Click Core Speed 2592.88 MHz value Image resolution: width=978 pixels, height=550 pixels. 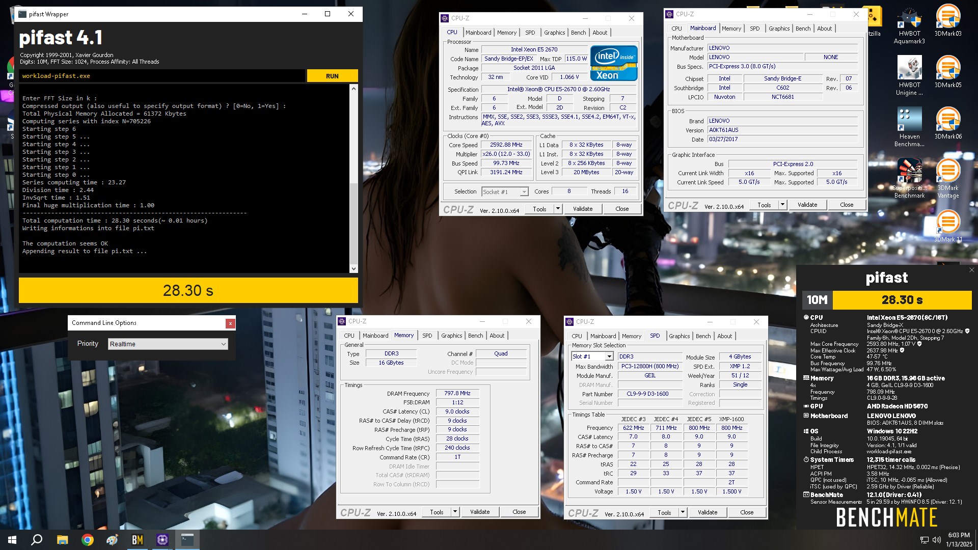tap(506, 145)
